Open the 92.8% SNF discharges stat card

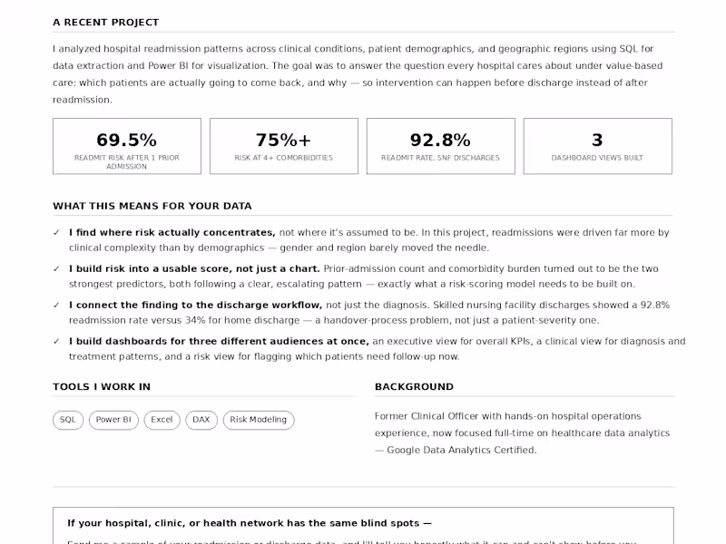coord(441,146)
